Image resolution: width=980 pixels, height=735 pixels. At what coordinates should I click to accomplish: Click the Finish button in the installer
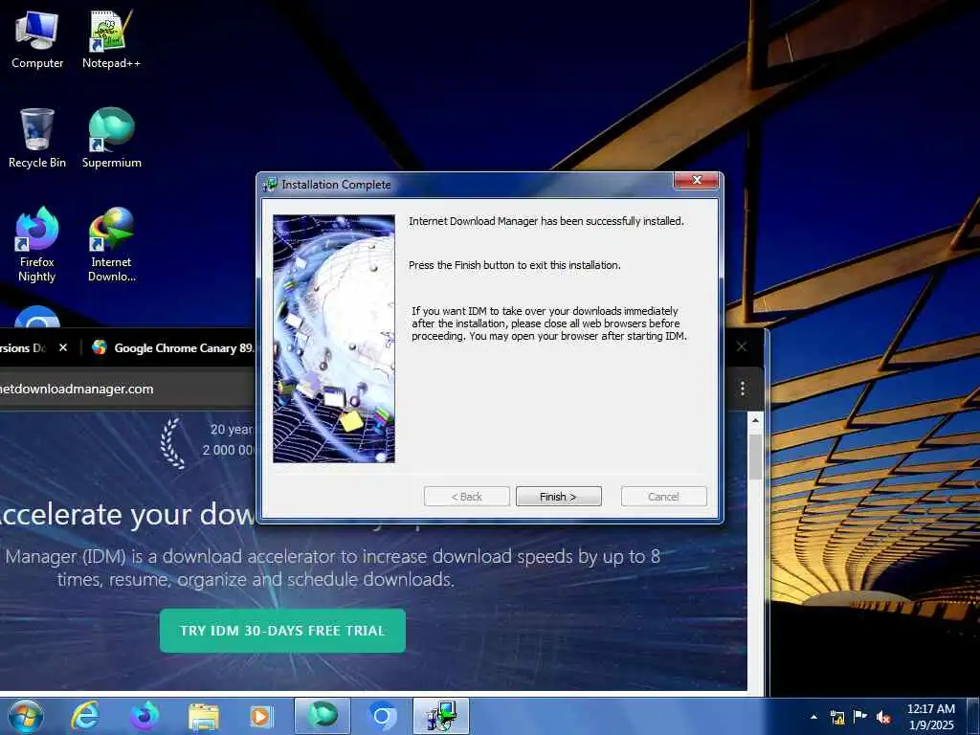[558, 497]
